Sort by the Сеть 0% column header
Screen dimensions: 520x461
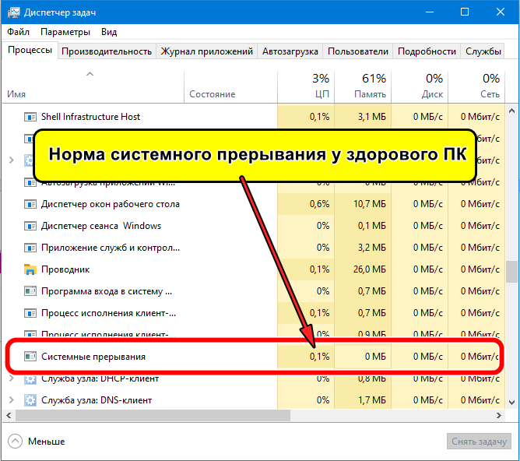476,87
